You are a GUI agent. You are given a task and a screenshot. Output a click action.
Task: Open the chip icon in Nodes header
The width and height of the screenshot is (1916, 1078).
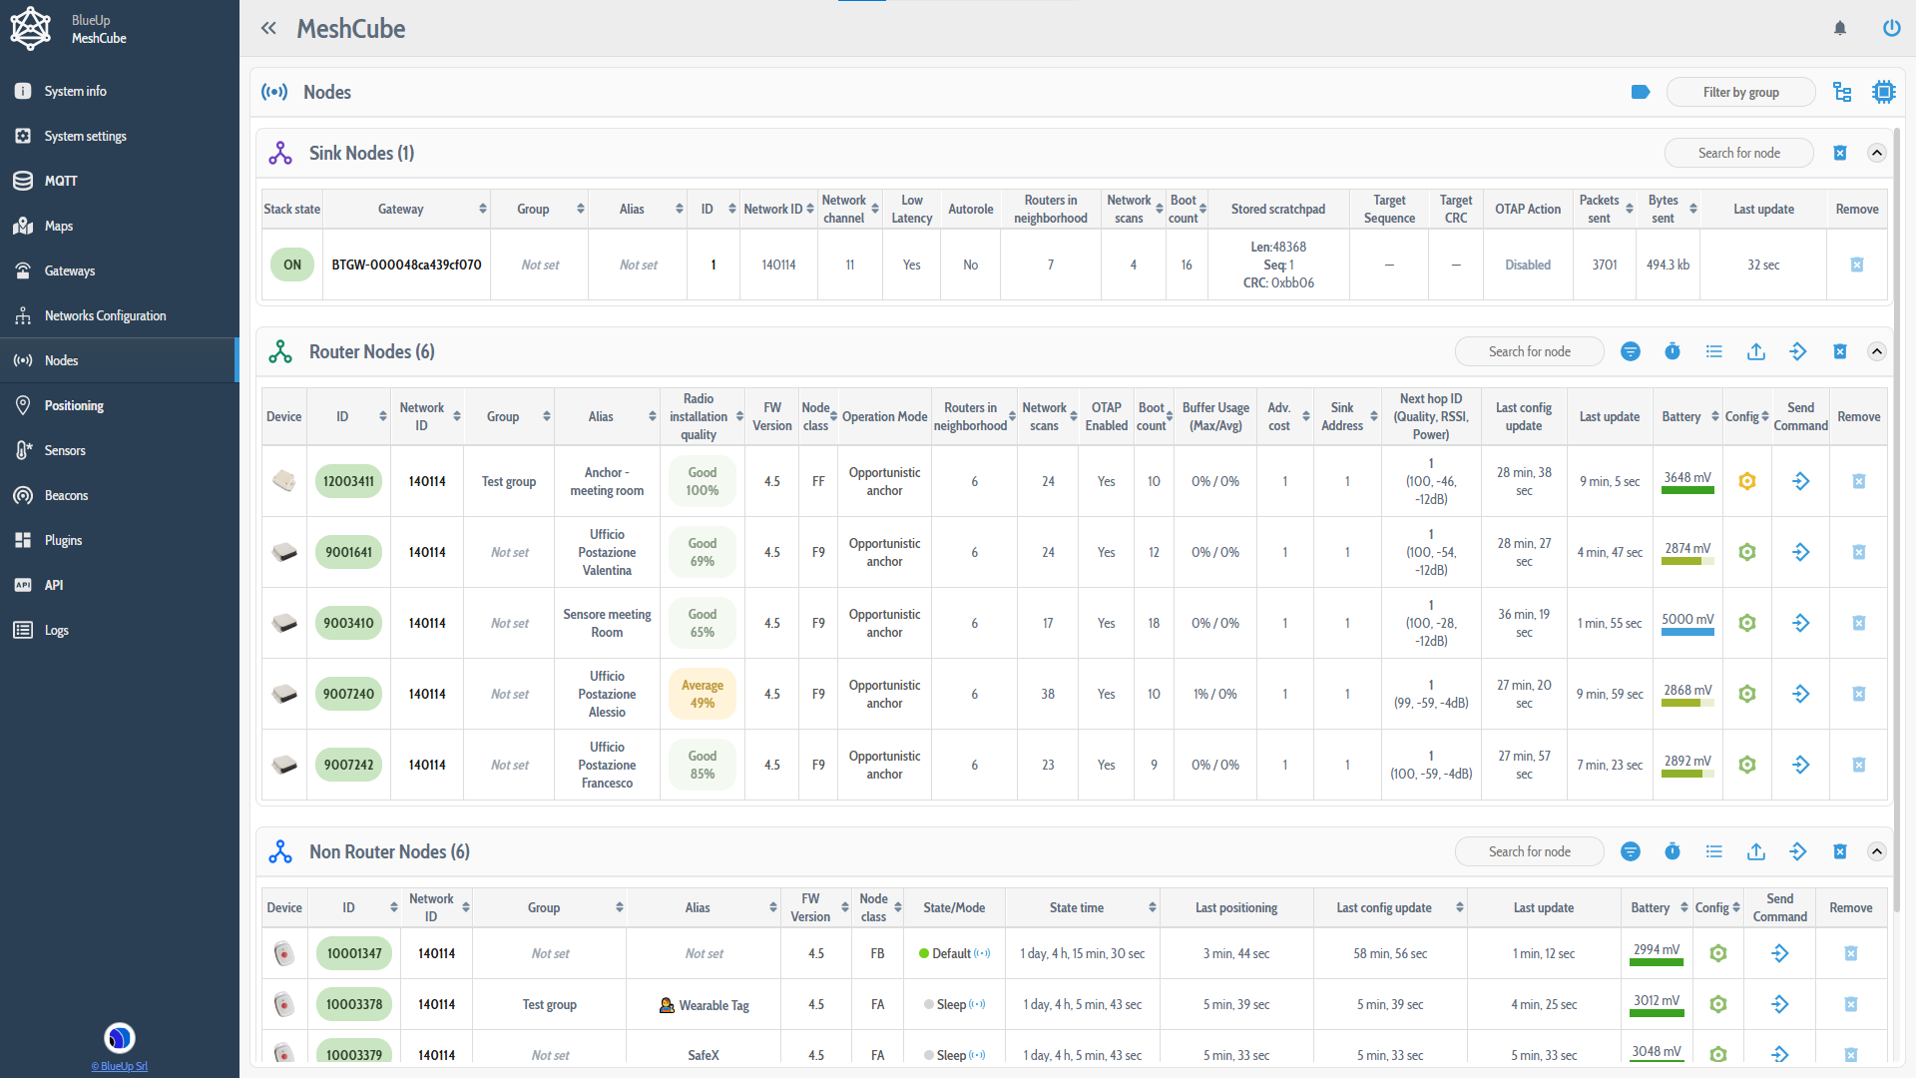1883,92
